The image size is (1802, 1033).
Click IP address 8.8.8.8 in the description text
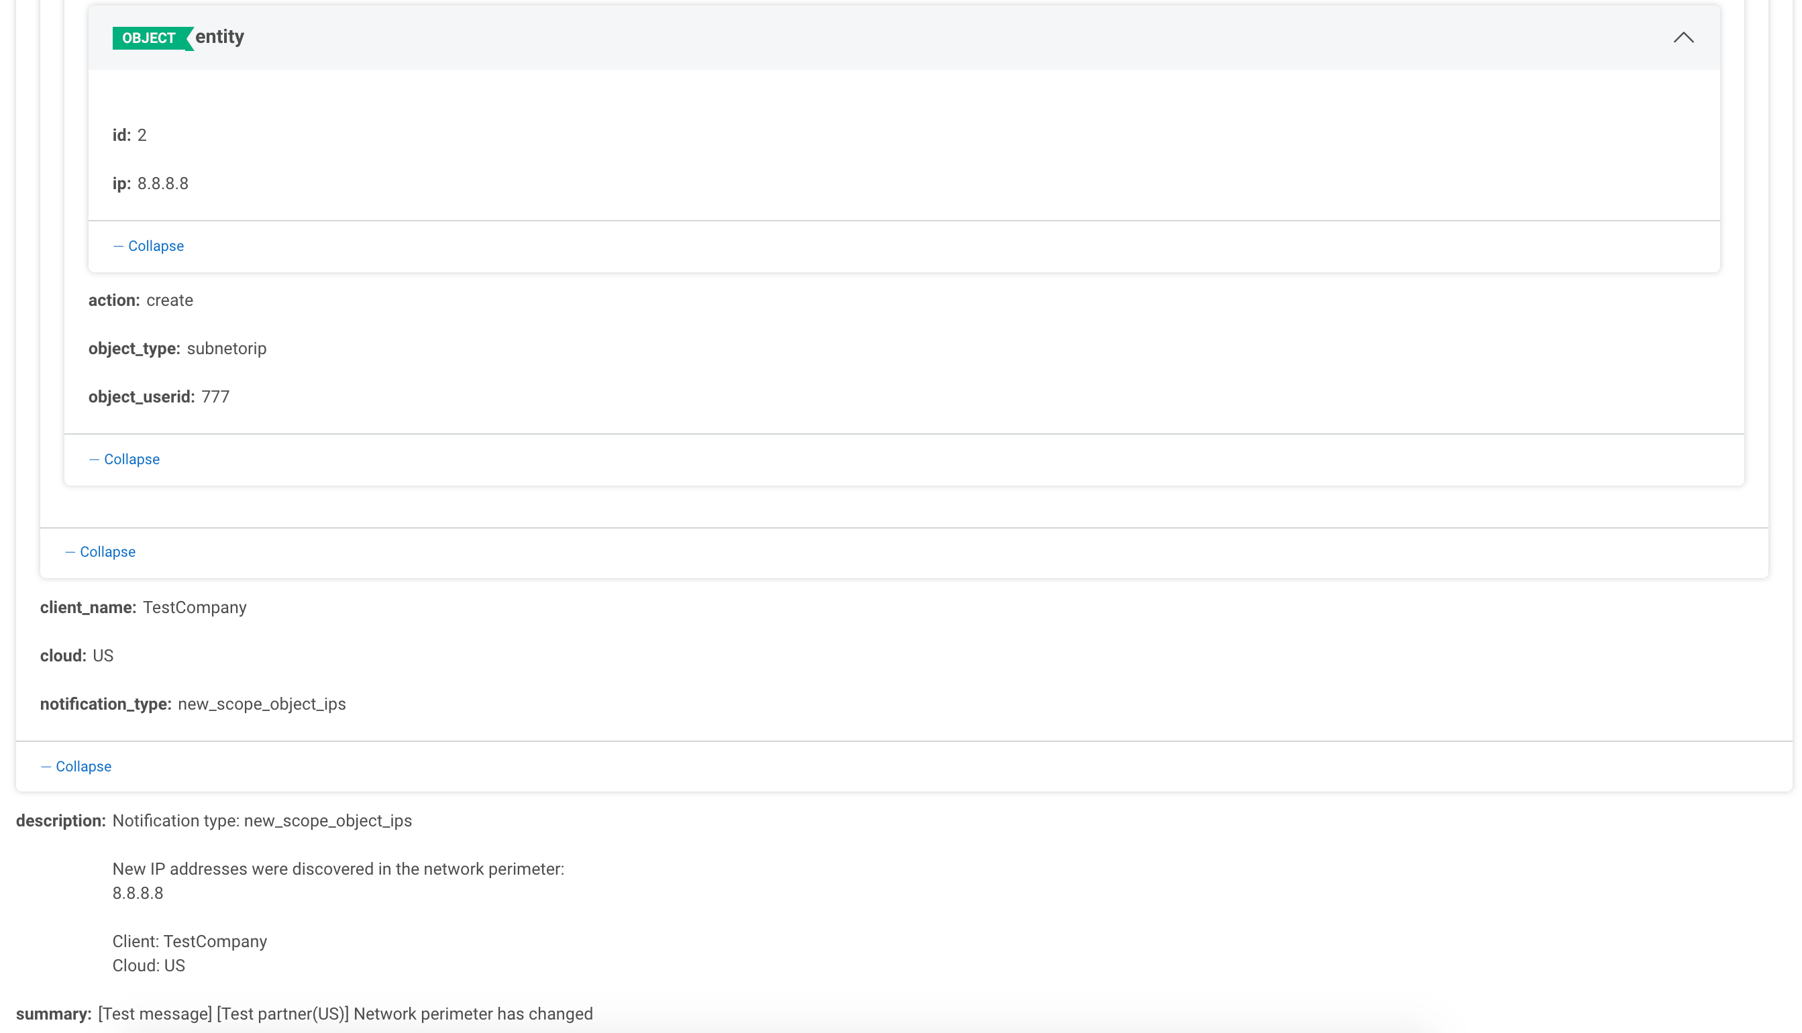click(x=137, y=893)
